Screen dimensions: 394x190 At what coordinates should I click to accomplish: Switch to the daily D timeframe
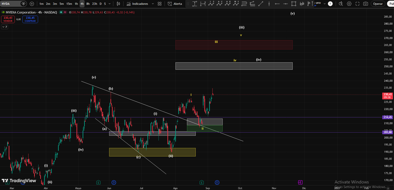coord(101,4)
